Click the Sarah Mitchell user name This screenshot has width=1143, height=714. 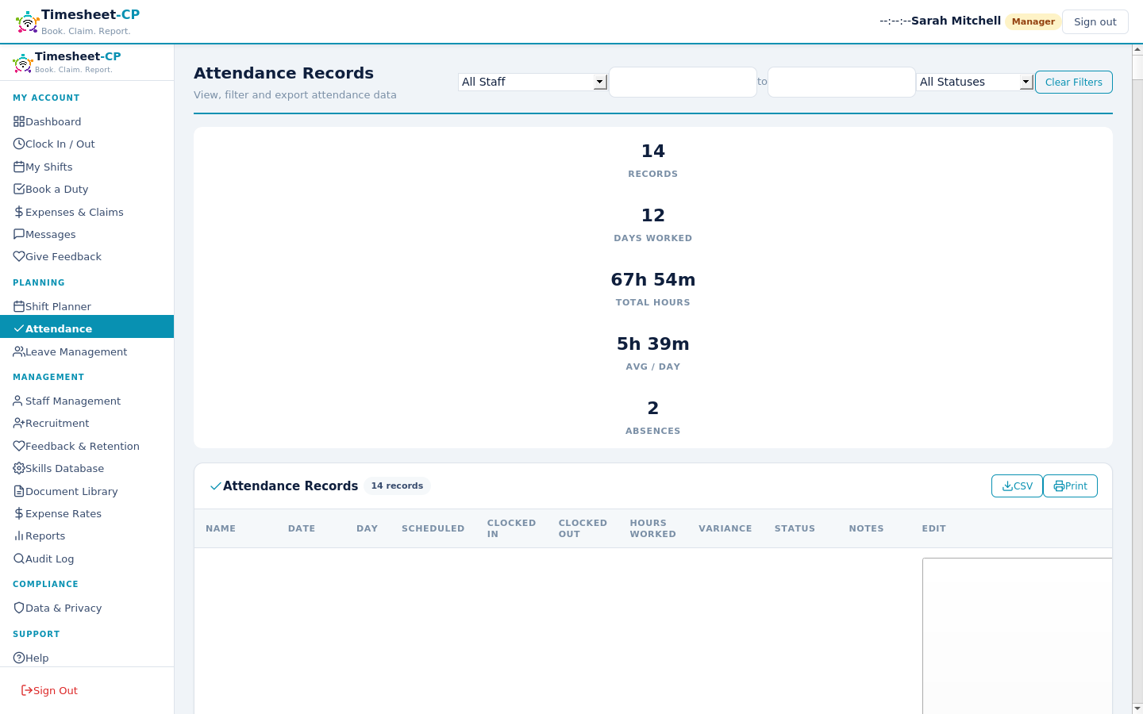pyautogui.click(x=956, y=21)
